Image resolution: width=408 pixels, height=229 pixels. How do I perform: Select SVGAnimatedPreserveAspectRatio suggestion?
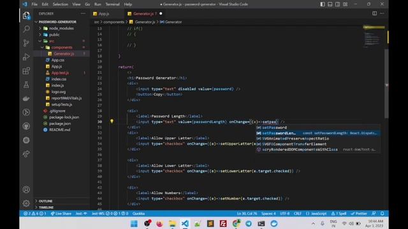[318, 139]
